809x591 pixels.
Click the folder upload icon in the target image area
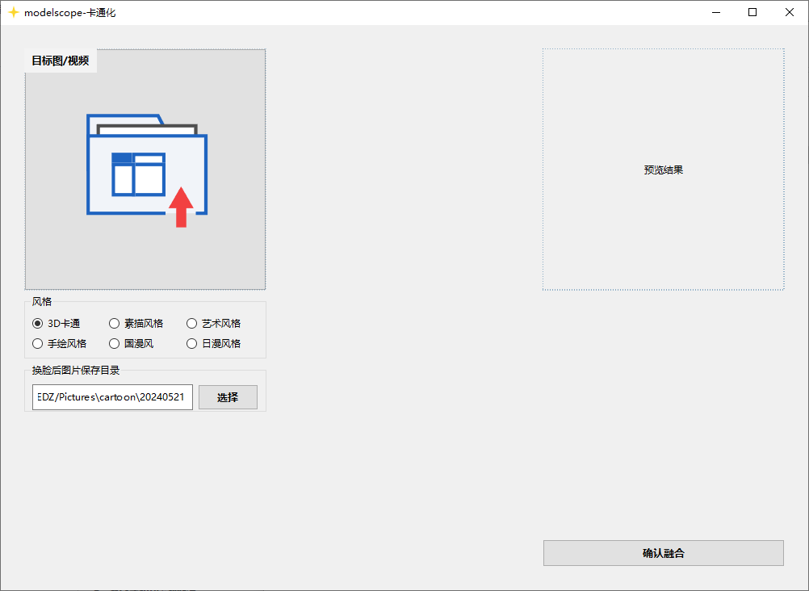pyautogui.click(x=147, y=170)
